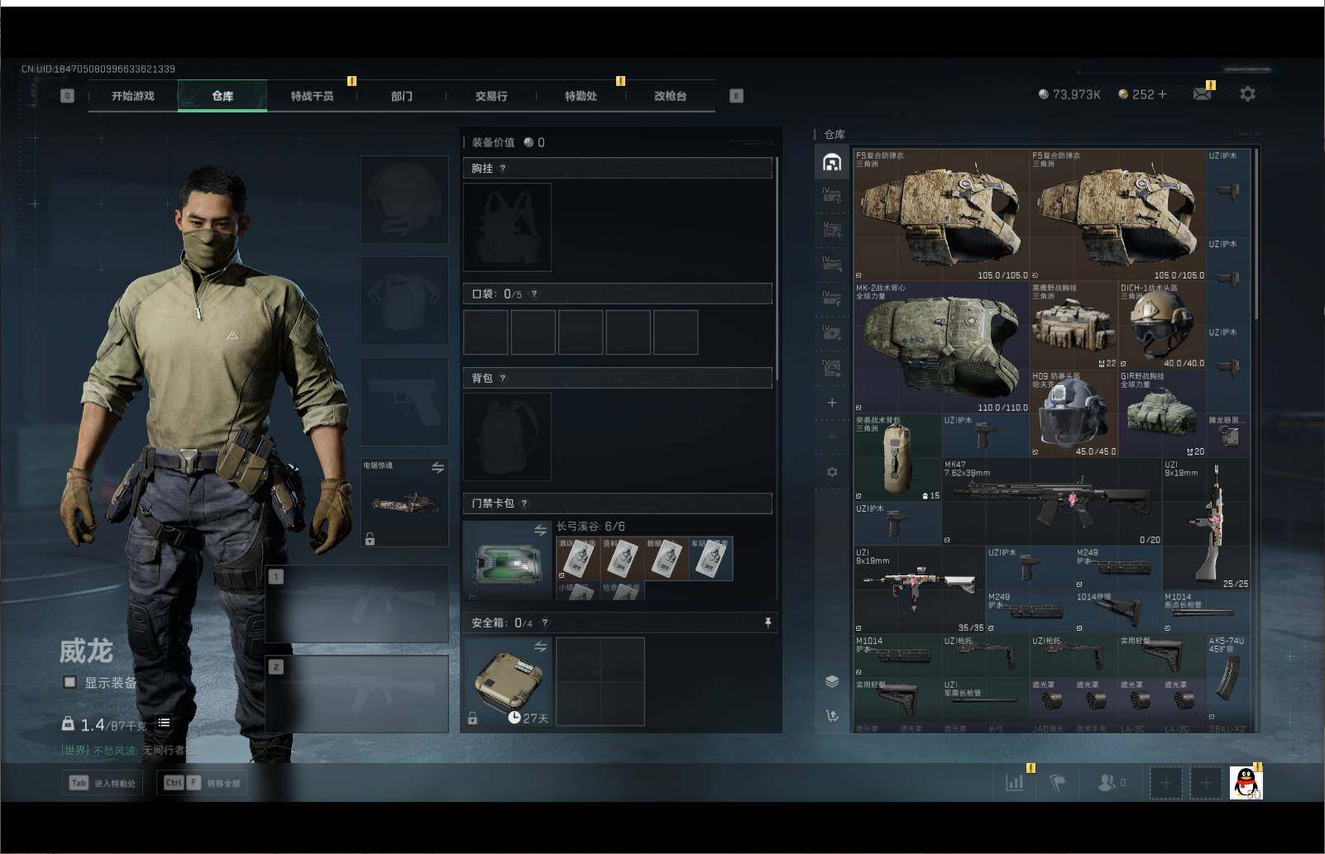
Task: Click the Q key icon left of tabs
Action: 68,96
